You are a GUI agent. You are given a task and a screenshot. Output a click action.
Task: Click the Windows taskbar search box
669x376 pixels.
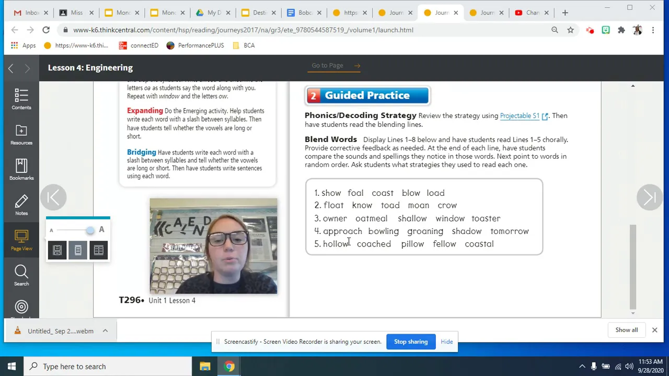click(108, 366)
